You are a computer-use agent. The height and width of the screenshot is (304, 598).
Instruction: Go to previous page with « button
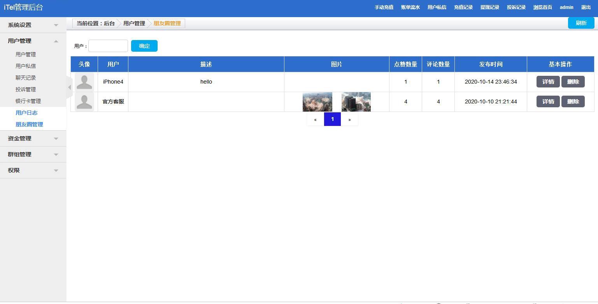315,119
